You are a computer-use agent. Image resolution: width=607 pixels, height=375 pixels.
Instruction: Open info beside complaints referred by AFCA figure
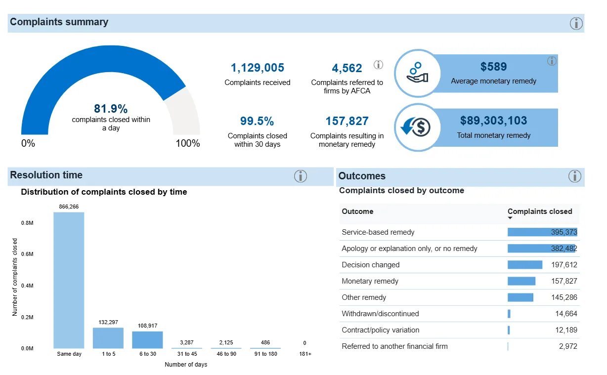[378, 64]
